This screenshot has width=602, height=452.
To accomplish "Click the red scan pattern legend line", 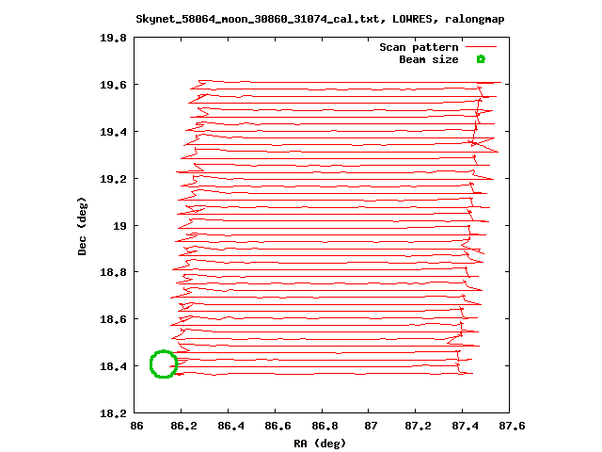I will pos(481,47).
